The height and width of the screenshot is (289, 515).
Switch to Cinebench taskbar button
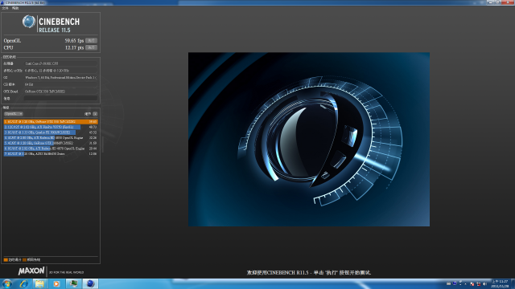(90, 283)
